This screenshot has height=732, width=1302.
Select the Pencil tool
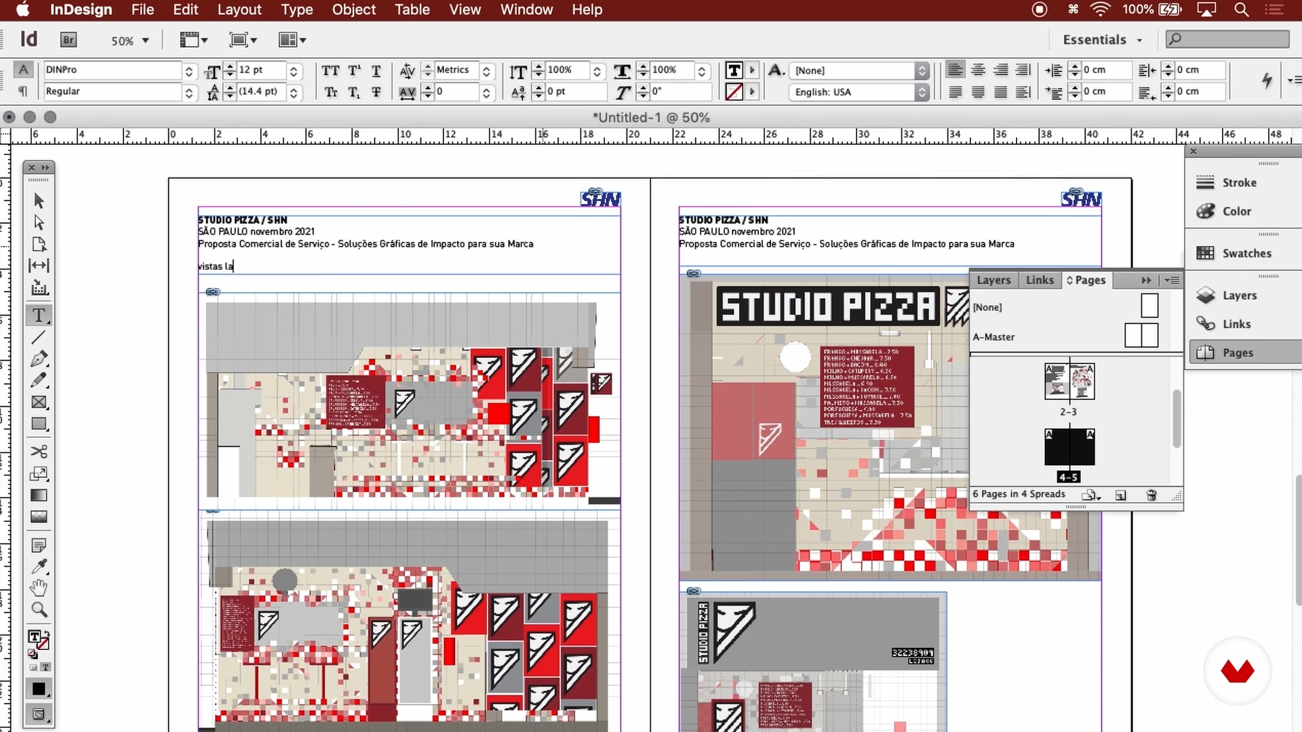pos(39,380)
